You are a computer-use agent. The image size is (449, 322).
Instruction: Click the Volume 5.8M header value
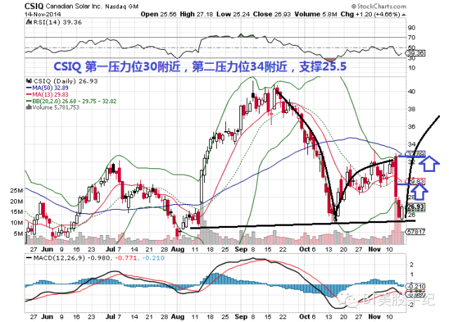316,14
